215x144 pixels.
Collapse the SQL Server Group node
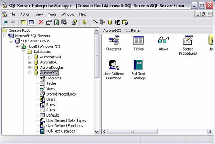11,41
